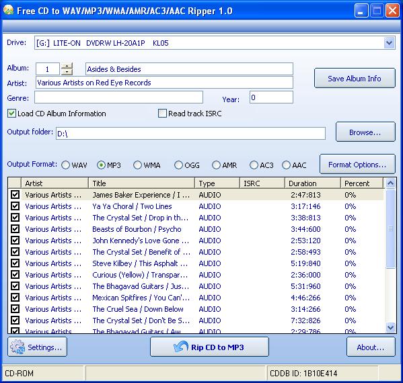403x383 pixels.
Task: Select WAV output format
Action: pyautogui.click(x=65, y=165)
